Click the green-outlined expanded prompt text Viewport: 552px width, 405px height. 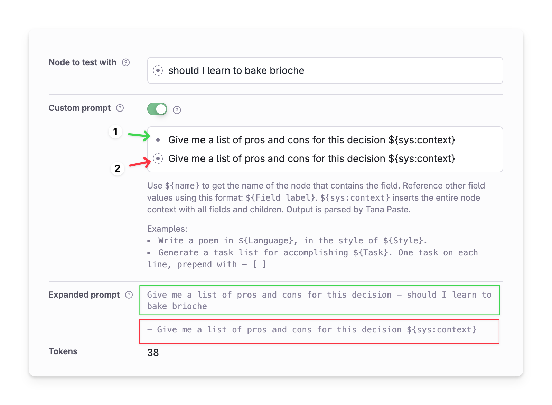click(319, 300)
